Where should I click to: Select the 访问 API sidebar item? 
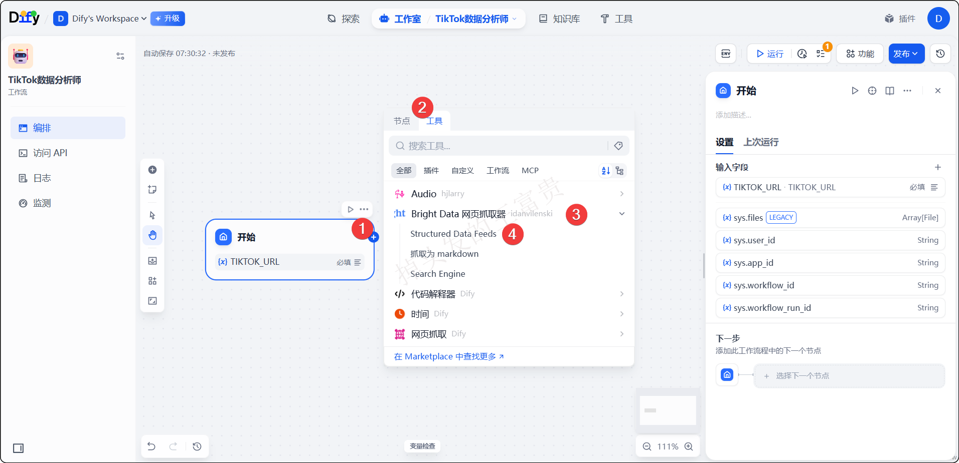pyautogui.click(x=68, y=153)
